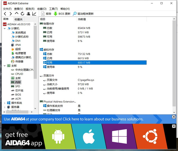Click the 报告 report toolbar button

[46, 14]
